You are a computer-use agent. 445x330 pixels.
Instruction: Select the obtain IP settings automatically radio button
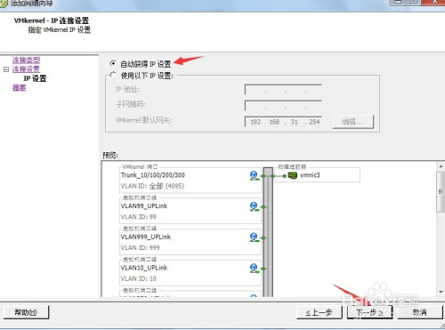click(113, 63)
